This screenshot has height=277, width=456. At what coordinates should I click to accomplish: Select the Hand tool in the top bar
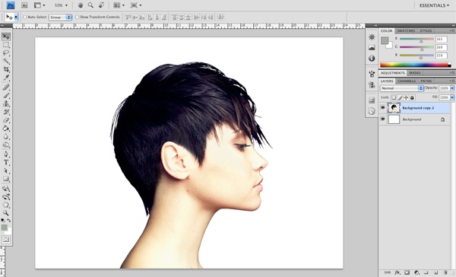pos(81,5)
